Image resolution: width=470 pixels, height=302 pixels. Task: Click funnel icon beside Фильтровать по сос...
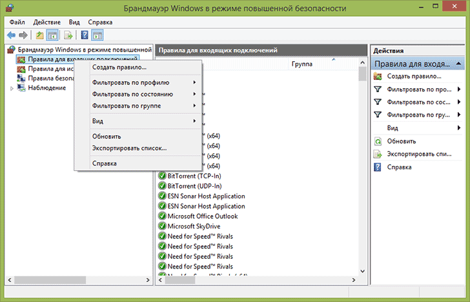378,102
